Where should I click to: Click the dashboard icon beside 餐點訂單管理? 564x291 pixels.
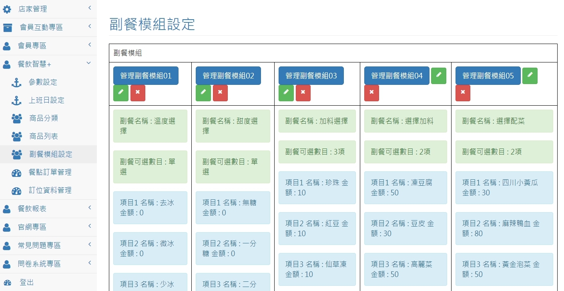[16, 173]
